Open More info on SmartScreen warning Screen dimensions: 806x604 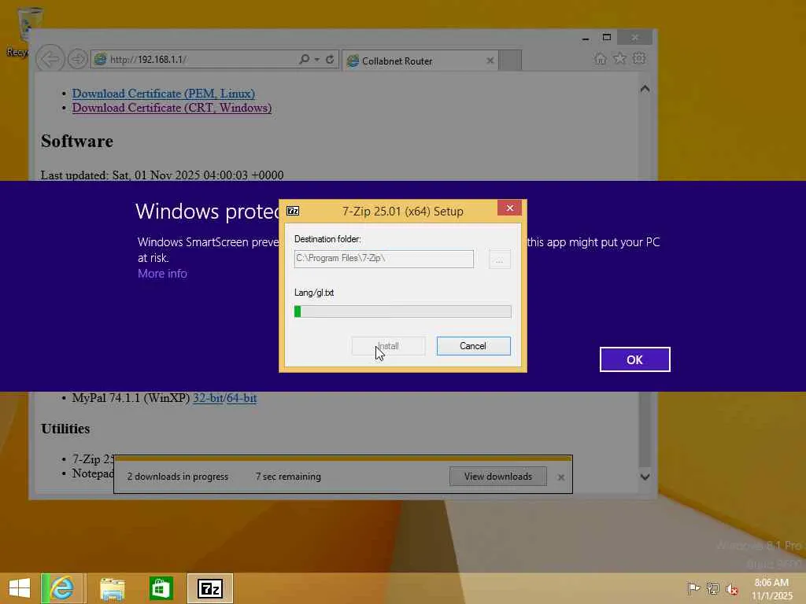pos(162,273)
